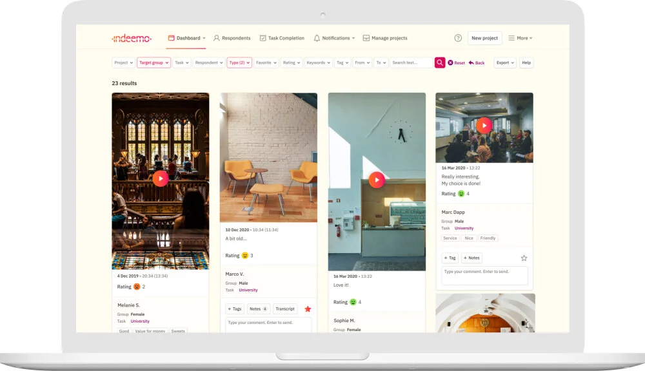Click the help question mark icon

(458, 38)
